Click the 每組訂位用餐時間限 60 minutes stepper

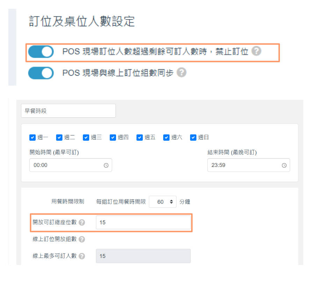pyautogui.click(x=163, y=202)
